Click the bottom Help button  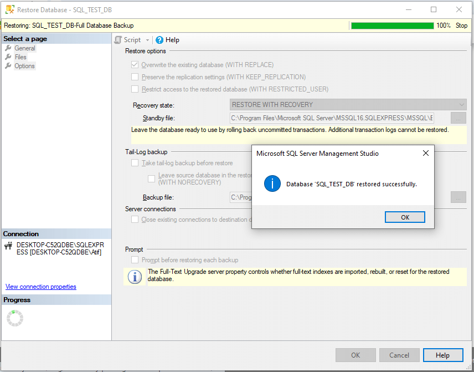click(x=443, y=355)
